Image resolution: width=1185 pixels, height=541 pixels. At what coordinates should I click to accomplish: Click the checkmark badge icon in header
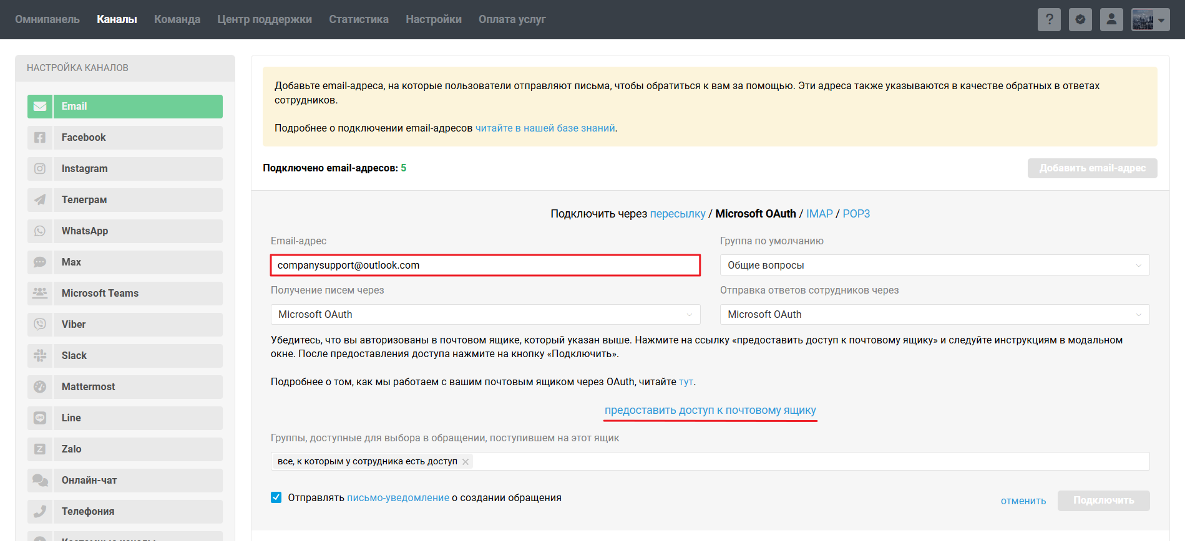pos(1080,19)
